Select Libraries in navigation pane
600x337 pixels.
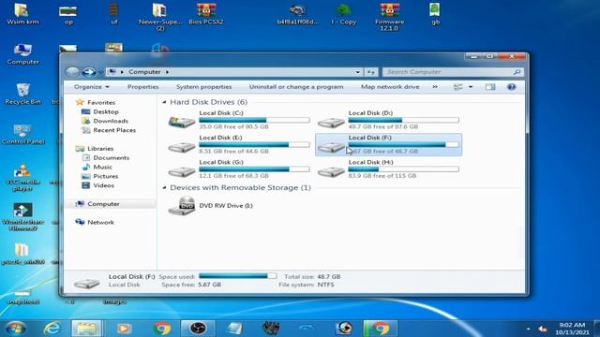point(100,149)
